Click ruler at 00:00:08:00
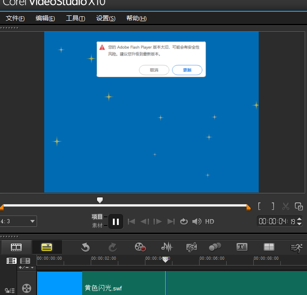This screenshot has height=295, width=307. point(266,258)
